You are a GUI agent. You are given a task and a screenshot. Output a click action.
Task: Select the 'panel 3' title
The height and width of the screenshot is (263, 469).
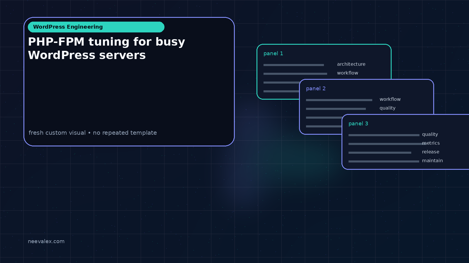coord(358,124)
